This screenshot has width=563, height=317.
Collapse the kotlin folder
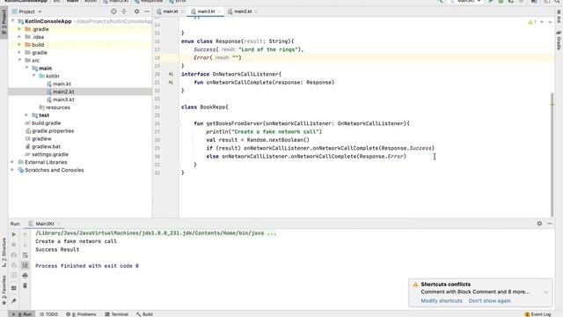[34, 76]
